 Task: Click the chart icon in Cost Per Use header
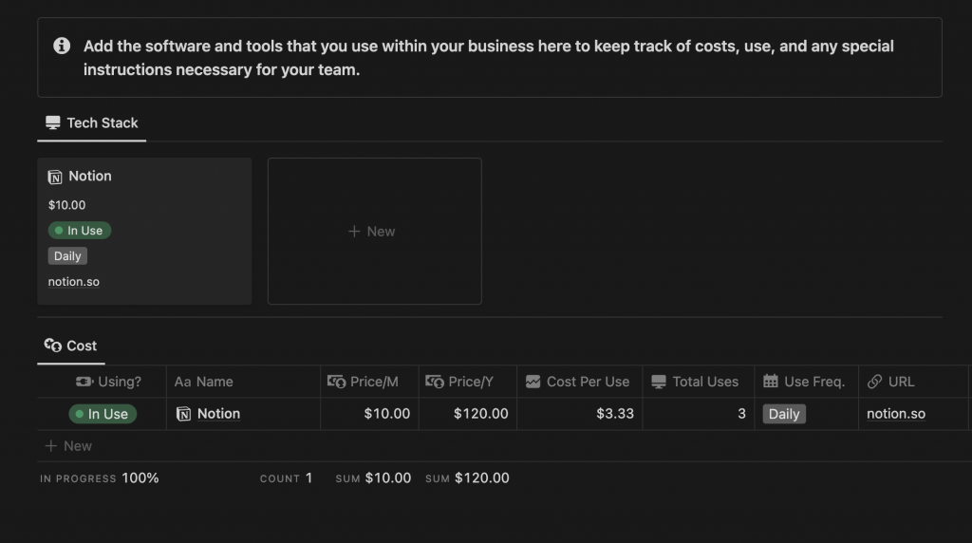pos(533,382)
